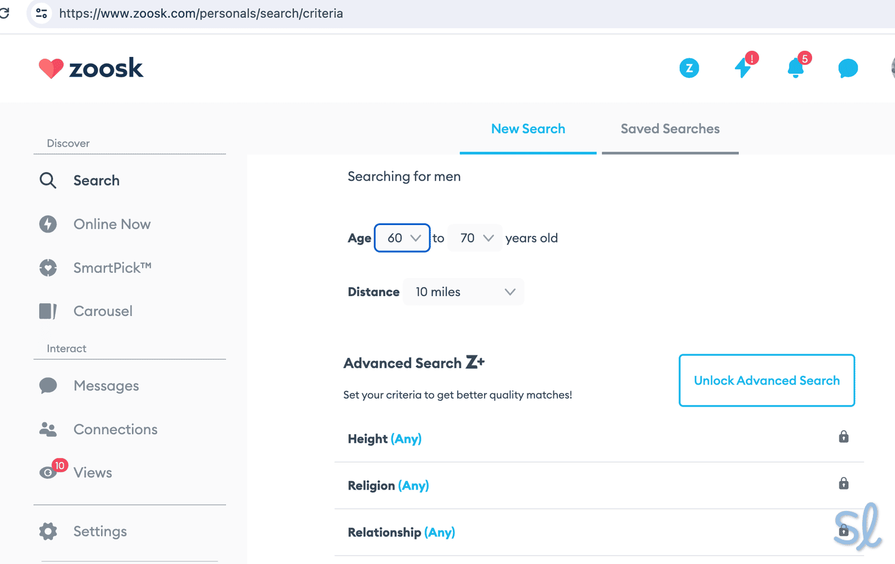Screen dimensions: 895x564
Task: Expand the maximum age dropdown showing 70
Action: 475,238
